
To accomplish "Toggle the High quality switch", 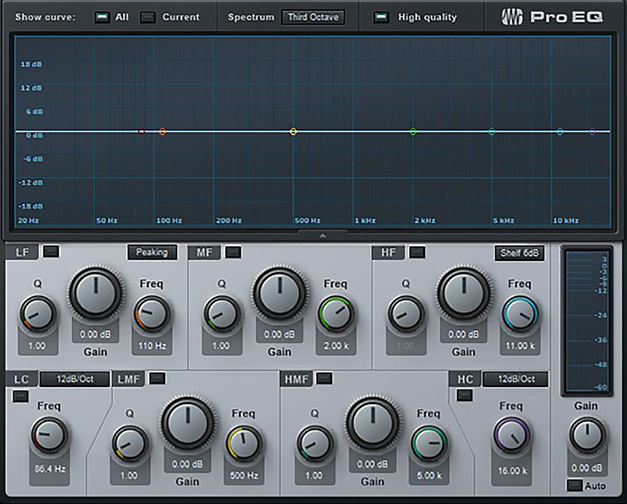I will click(x=381, y=17).
